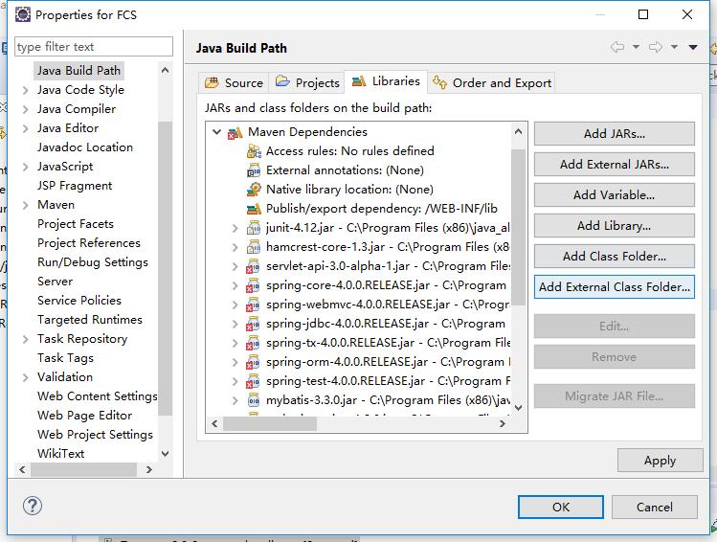717x542 pixels.
Task: Expand the Java Code Style category
Action: tap(26, 90)
